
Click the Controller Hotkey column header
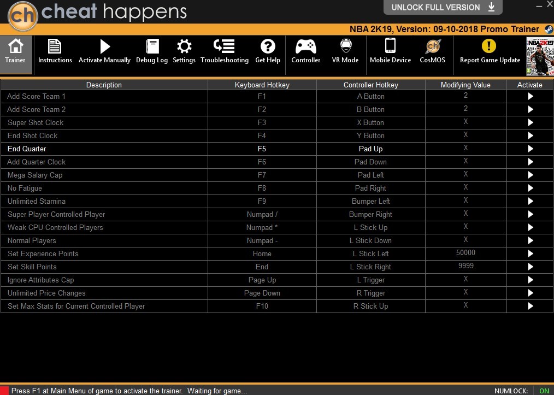point(371,85)
